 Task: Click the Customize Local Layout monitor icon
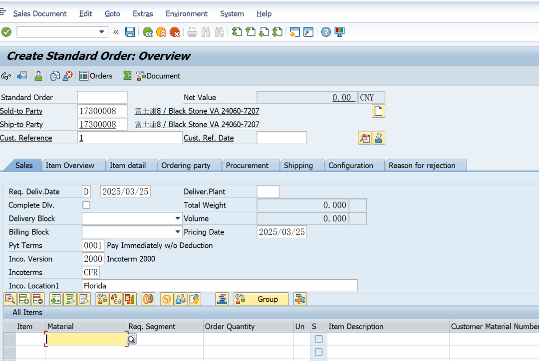[x=340, y=32]
